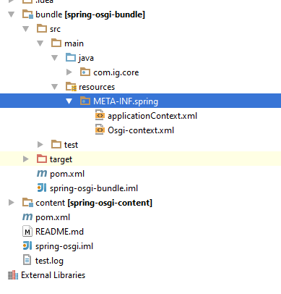The image size is (281, 294).
Task: Click the Maven icon of root pom.xml
Action: [x=27, y=217]
